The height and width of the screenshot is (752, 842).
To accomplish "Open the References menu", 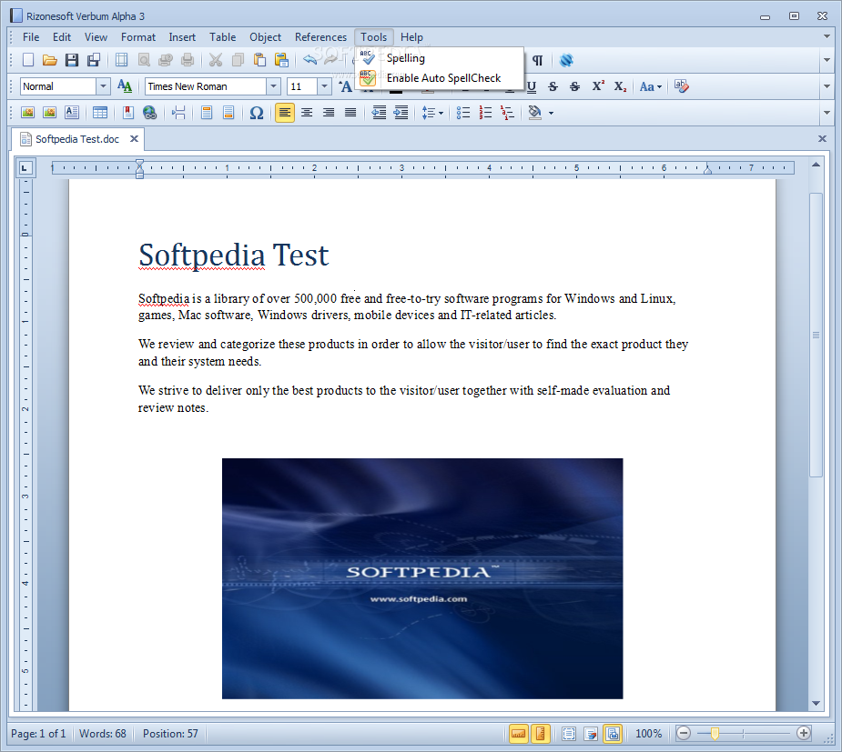I will (320, 37).
